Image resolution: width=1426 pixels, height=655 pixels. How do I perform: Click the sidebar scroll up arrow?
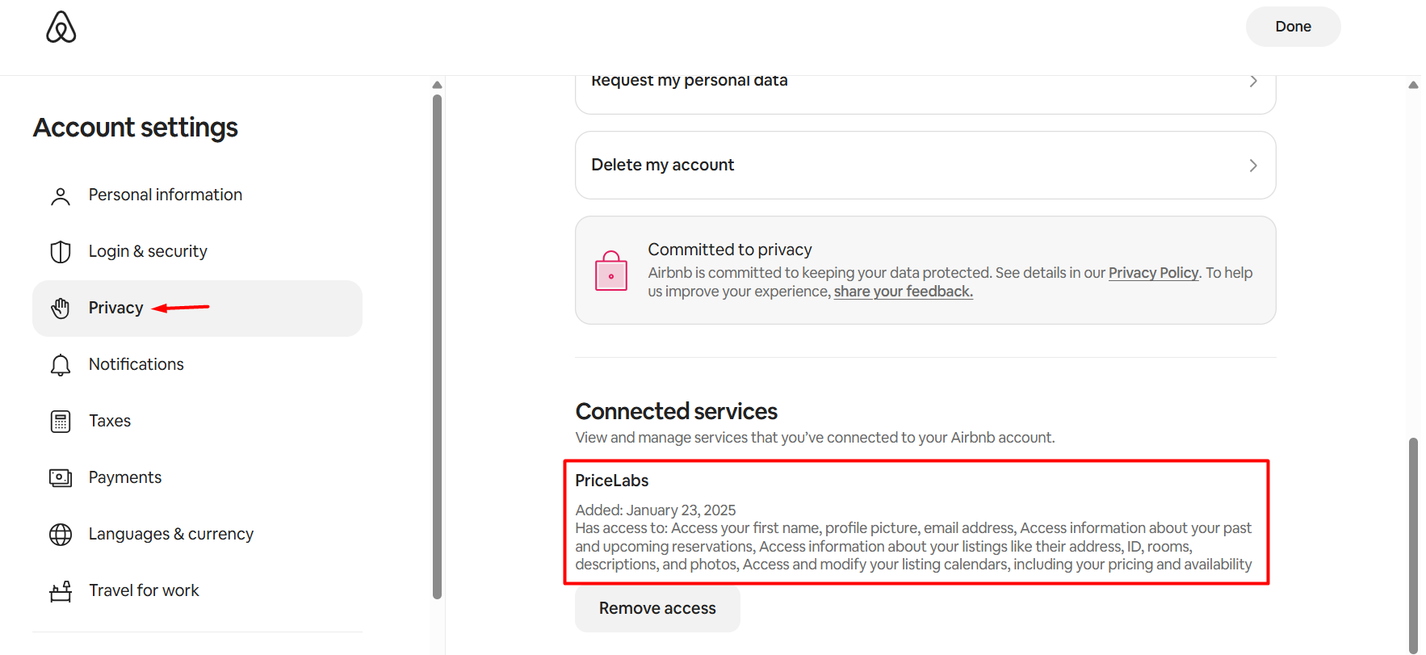point(437,85)
